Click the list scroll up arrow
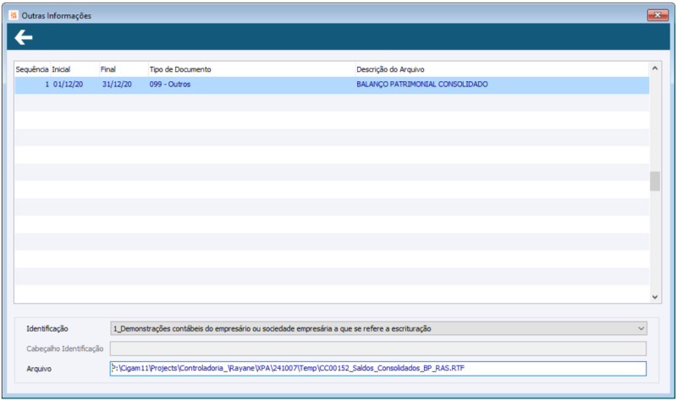677x401 pixels. point(655,69)
